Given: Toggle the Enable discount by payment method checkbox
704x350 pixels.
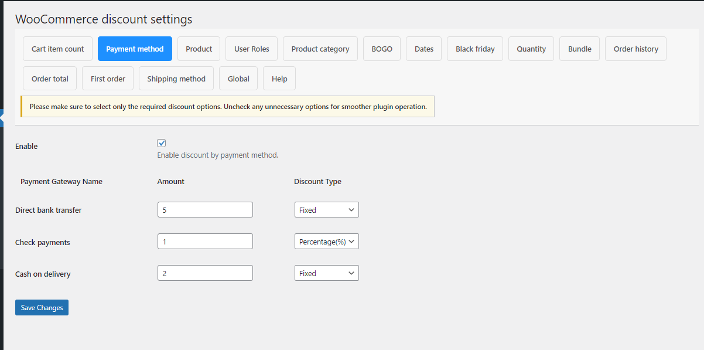Looking at the screenshot, I should coord(161,142).
